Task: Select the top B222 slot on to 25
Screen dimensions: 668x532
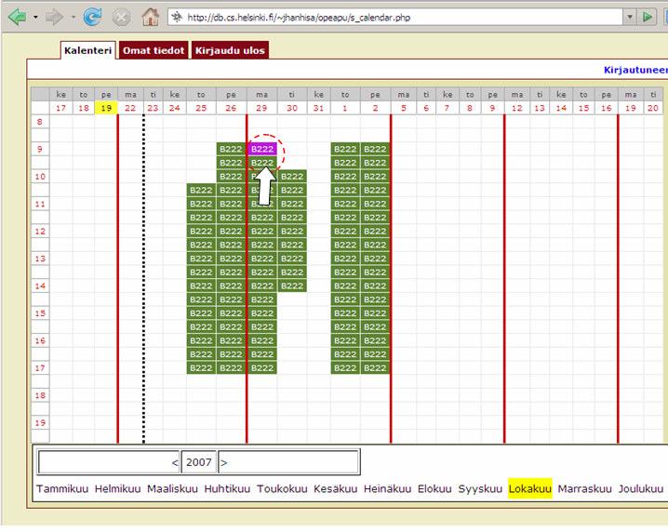Action: coord(201,190)
